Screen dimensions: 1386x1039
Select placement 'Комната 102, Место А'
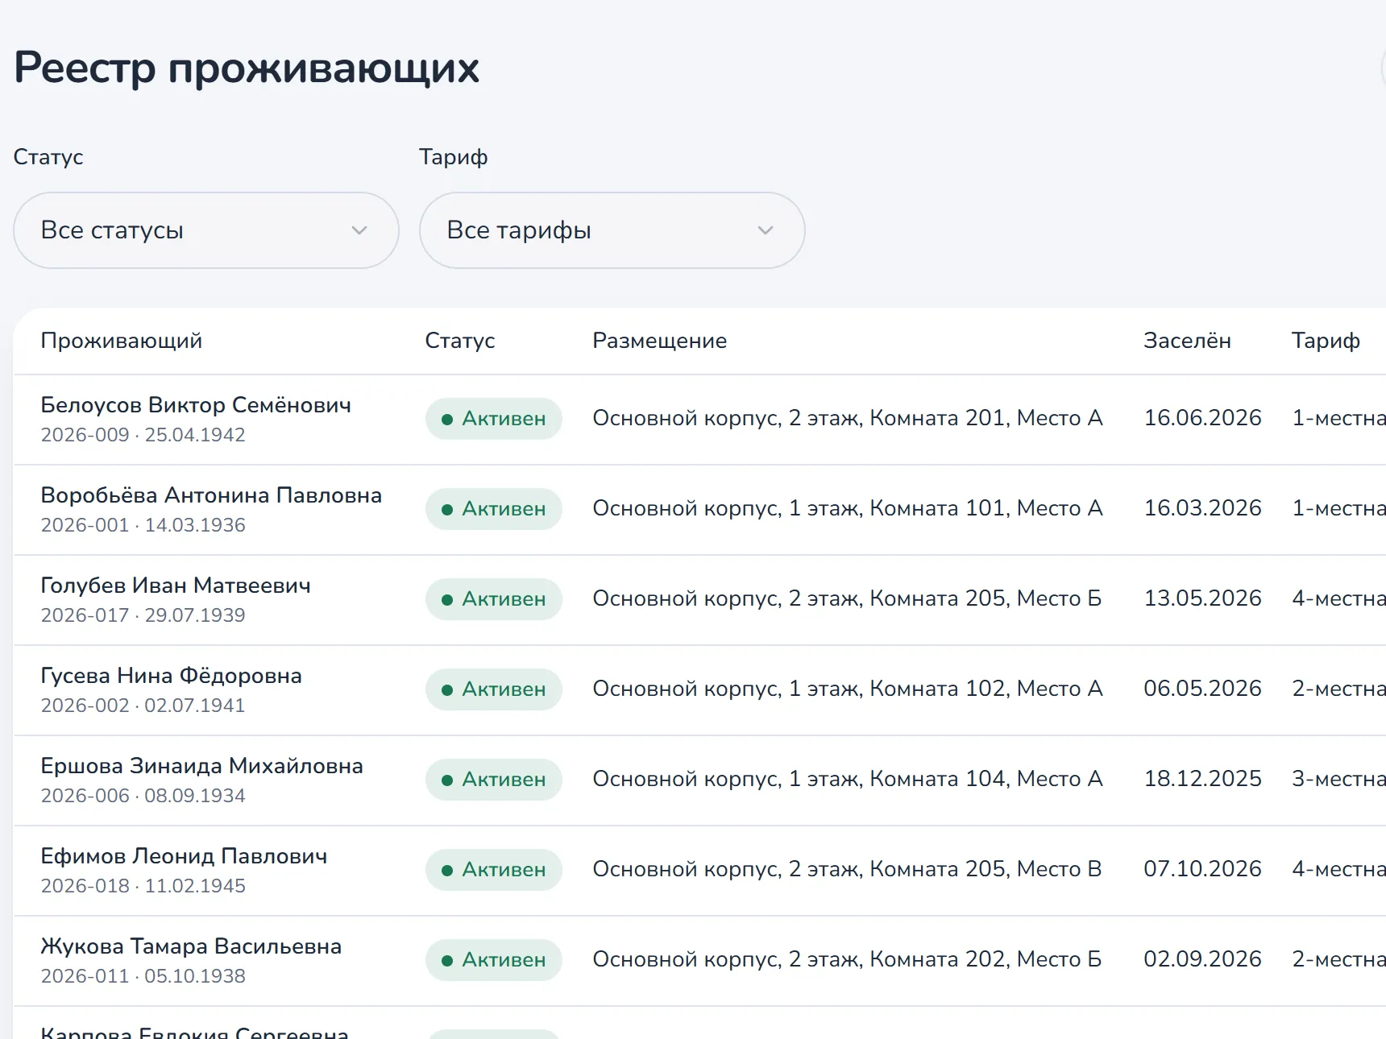(x=986, y=689)
